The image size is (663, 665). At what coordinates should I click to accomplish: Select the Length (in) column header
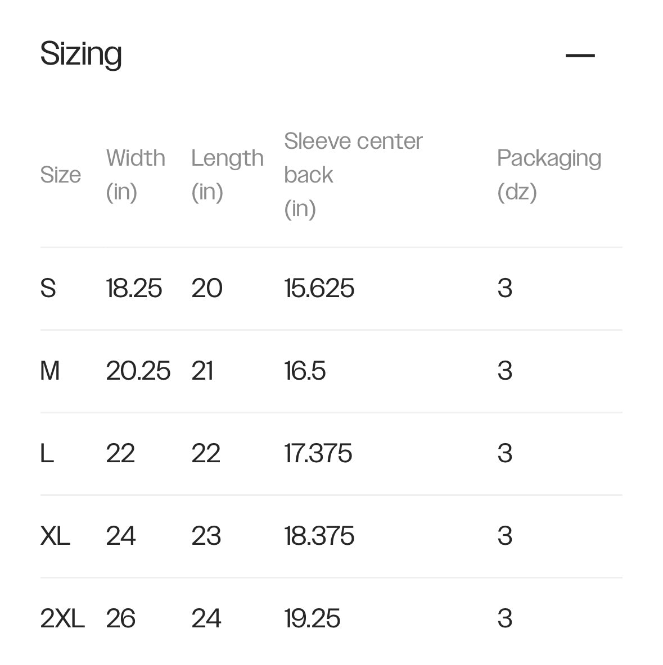point(227,175)
